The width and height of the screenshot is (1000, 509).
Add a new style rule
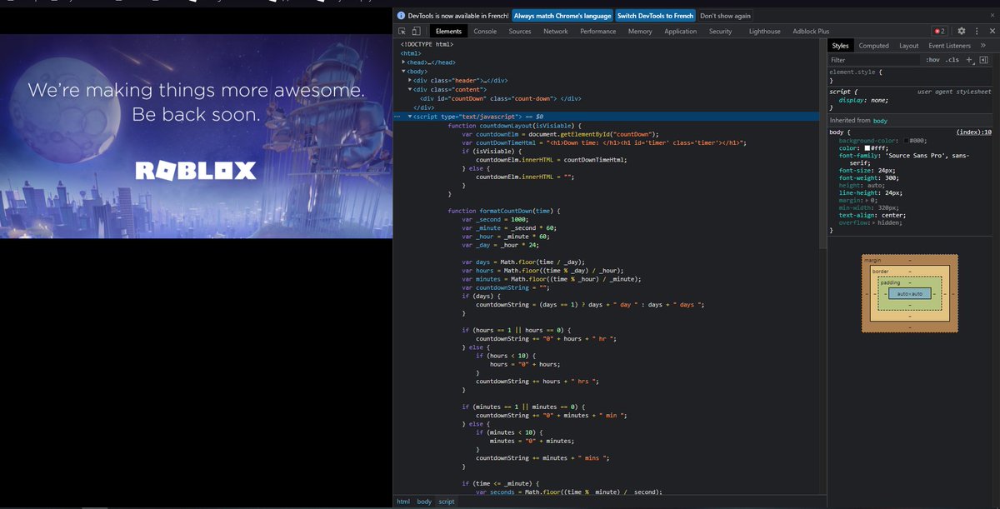(970, 60)
